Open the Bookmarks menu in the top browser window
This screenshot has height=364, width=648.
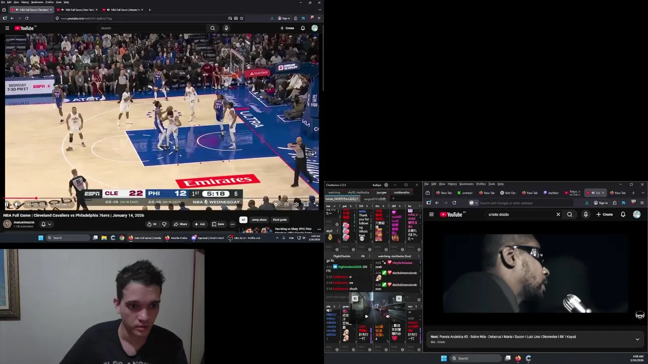(x=37, y=2)
